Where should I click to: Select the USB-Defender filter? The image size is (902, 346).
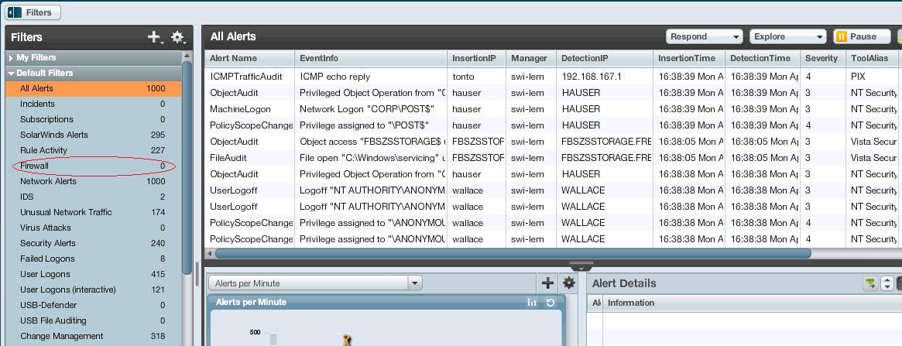pos(93,306)
